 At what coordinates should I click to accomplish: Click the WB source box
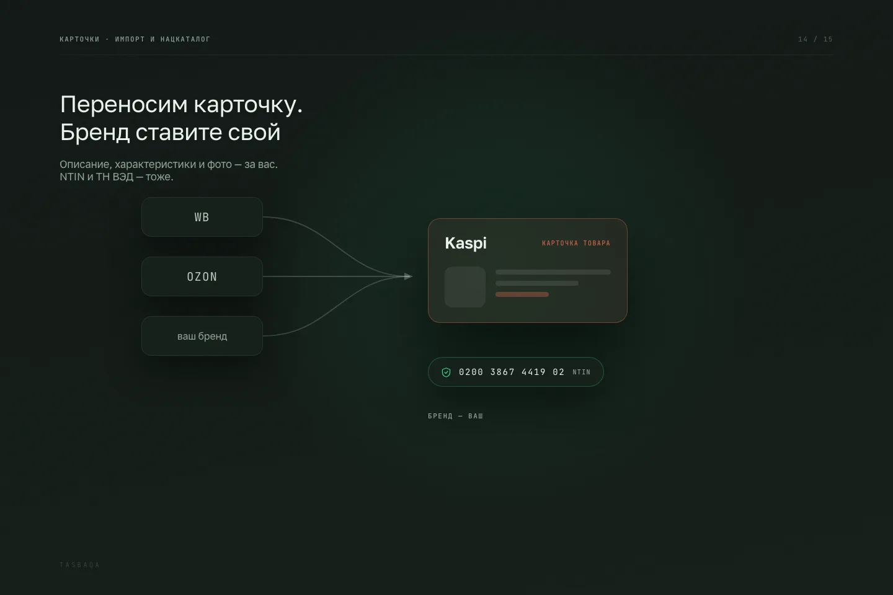coord(202,217)
